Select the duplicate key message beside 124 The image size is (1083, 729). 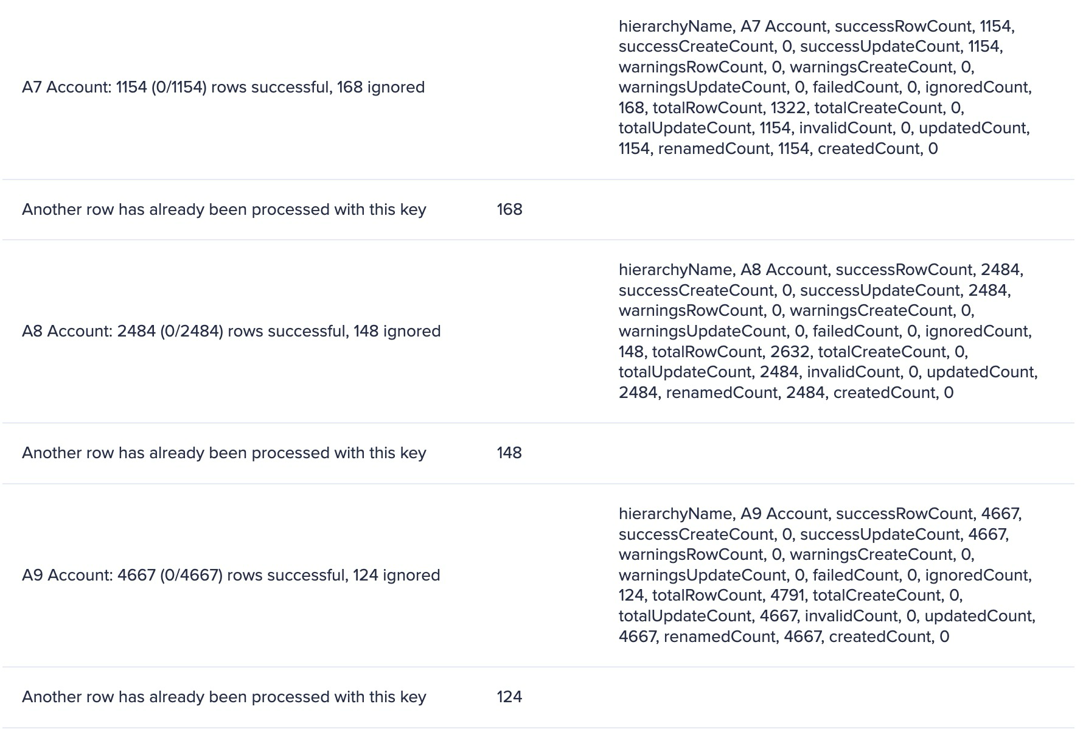[224, 697]
